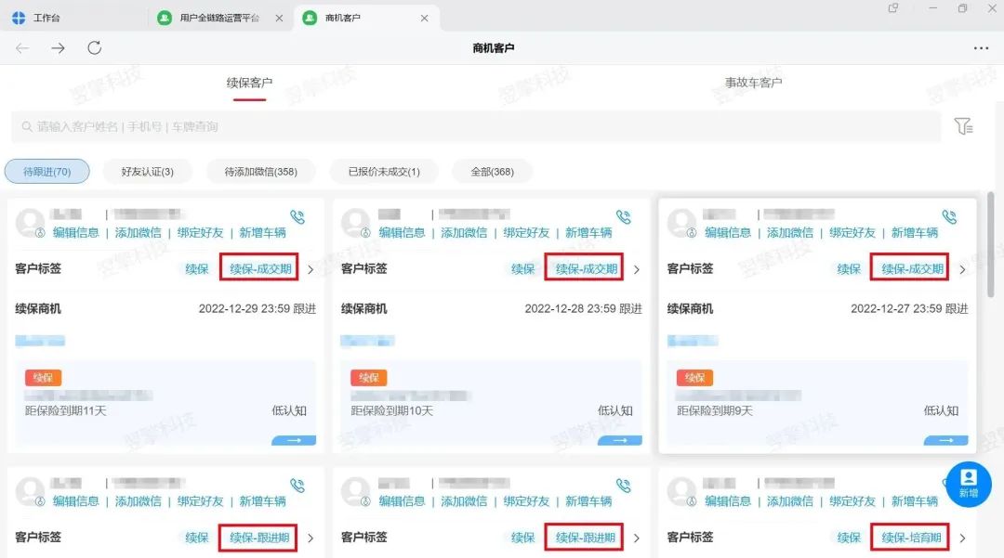The image size is (1004, 558).
Task: Go back with the left arrow icon
Action: coord(22,48)
